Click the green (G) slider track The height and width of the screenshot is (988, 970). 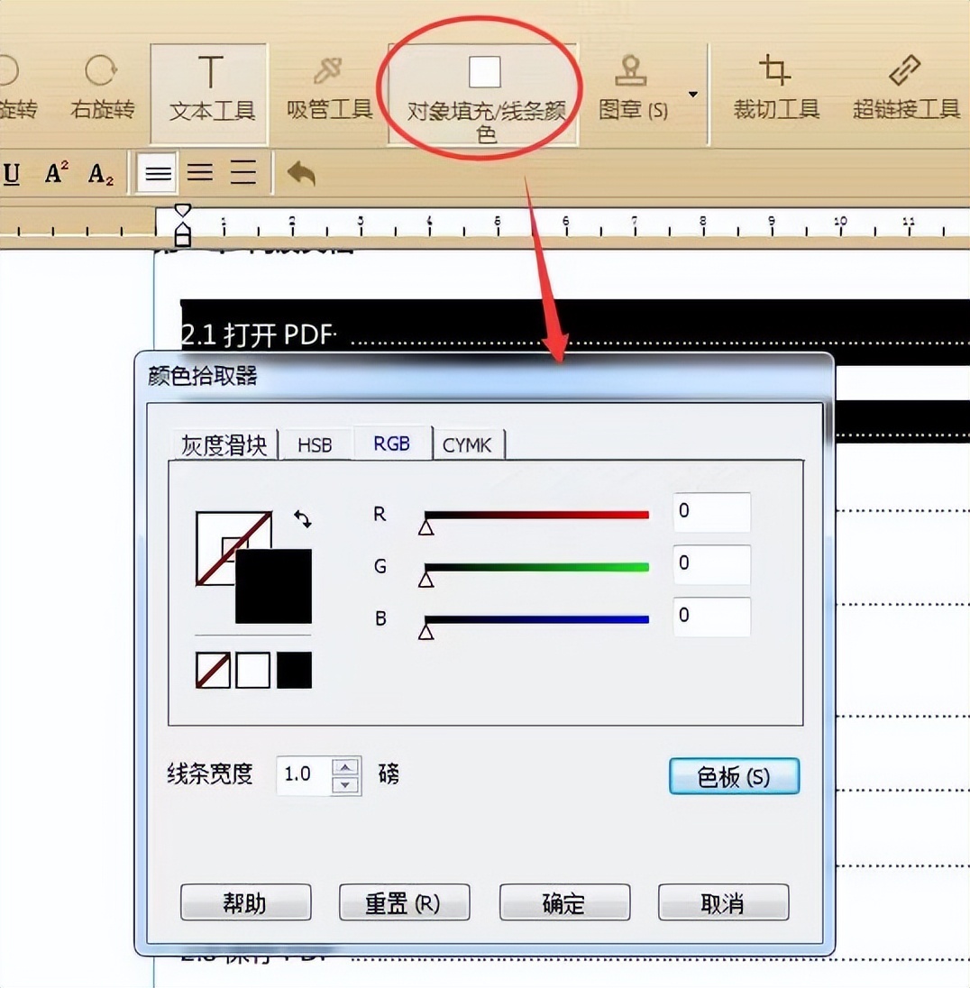pyautogui.click(x=537, y=567)
